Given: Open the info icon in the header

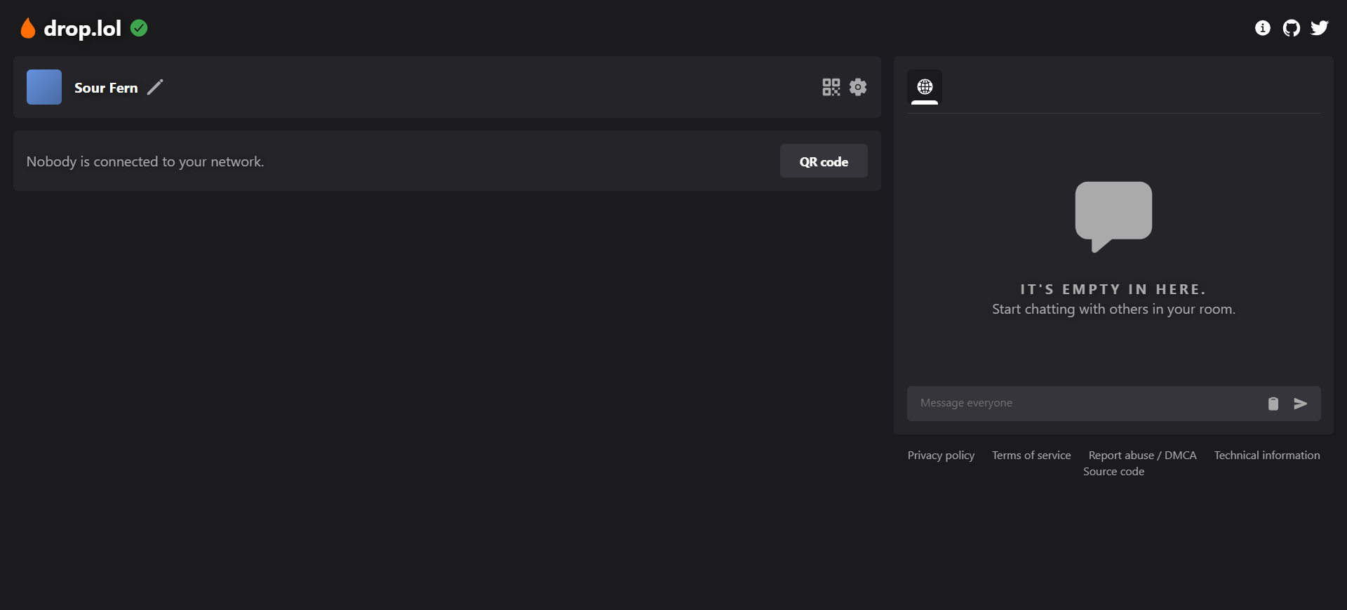Looking at the screenshot, I should pos(1262,28).
